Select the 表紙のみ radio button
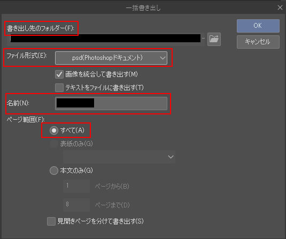Viewport: 286px width, 239px height. [x=54, y=144]
